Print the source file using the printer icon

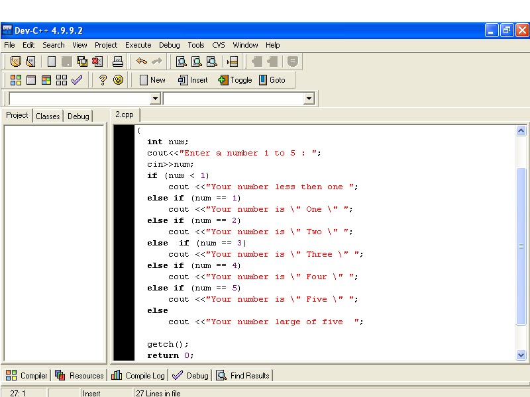(x=119, y=61)
